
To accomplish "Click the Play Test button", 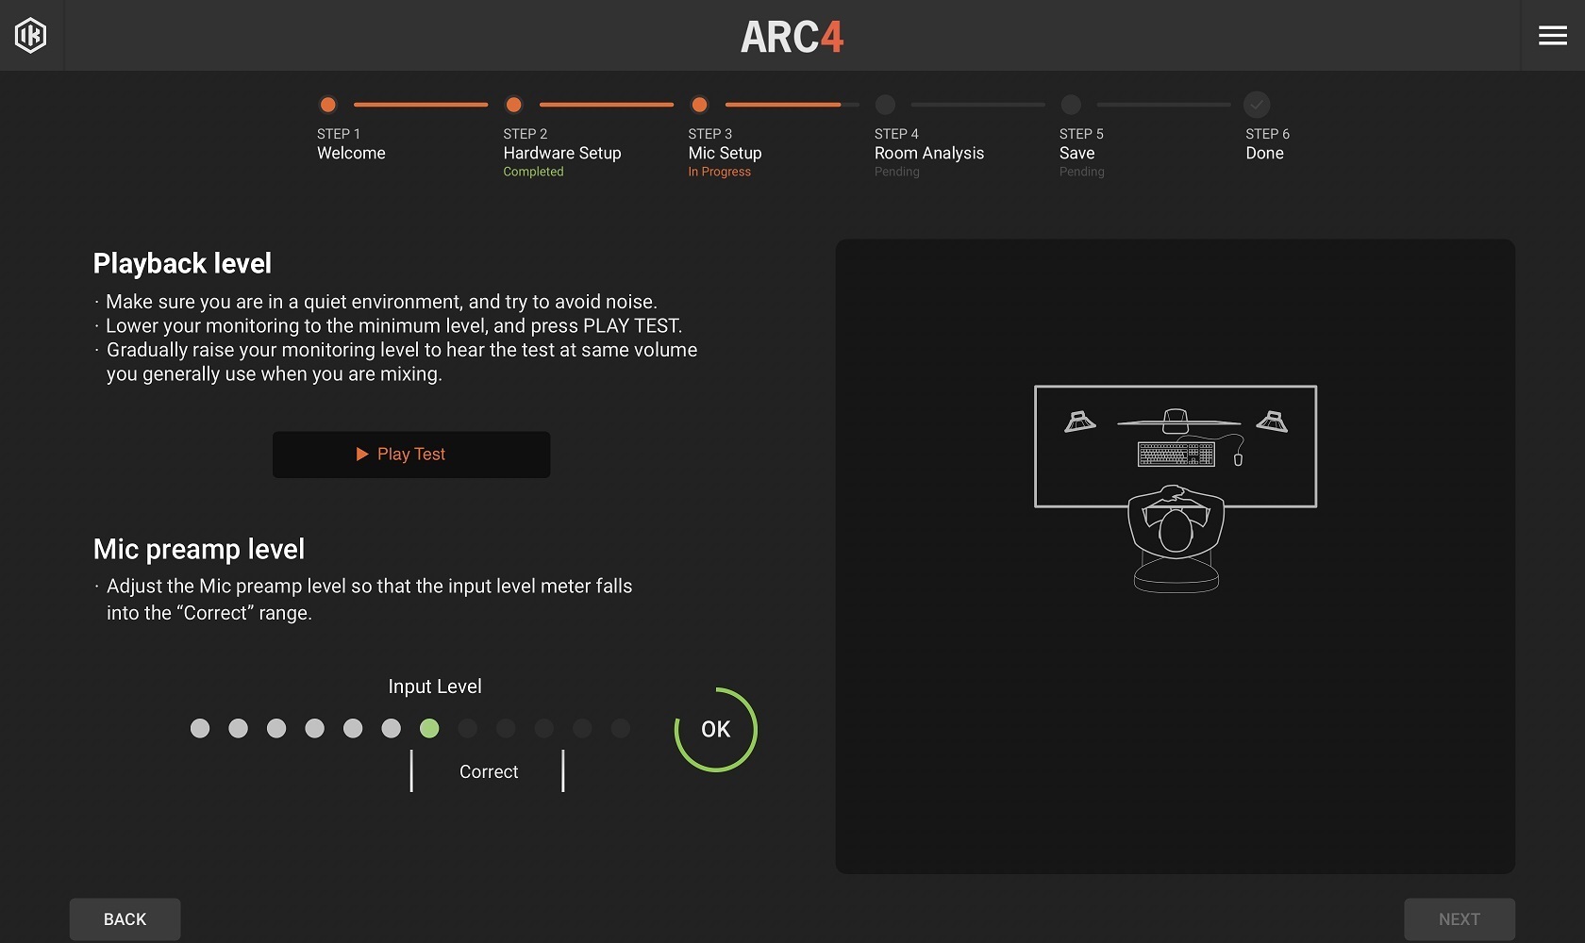I will coord(411,455).
